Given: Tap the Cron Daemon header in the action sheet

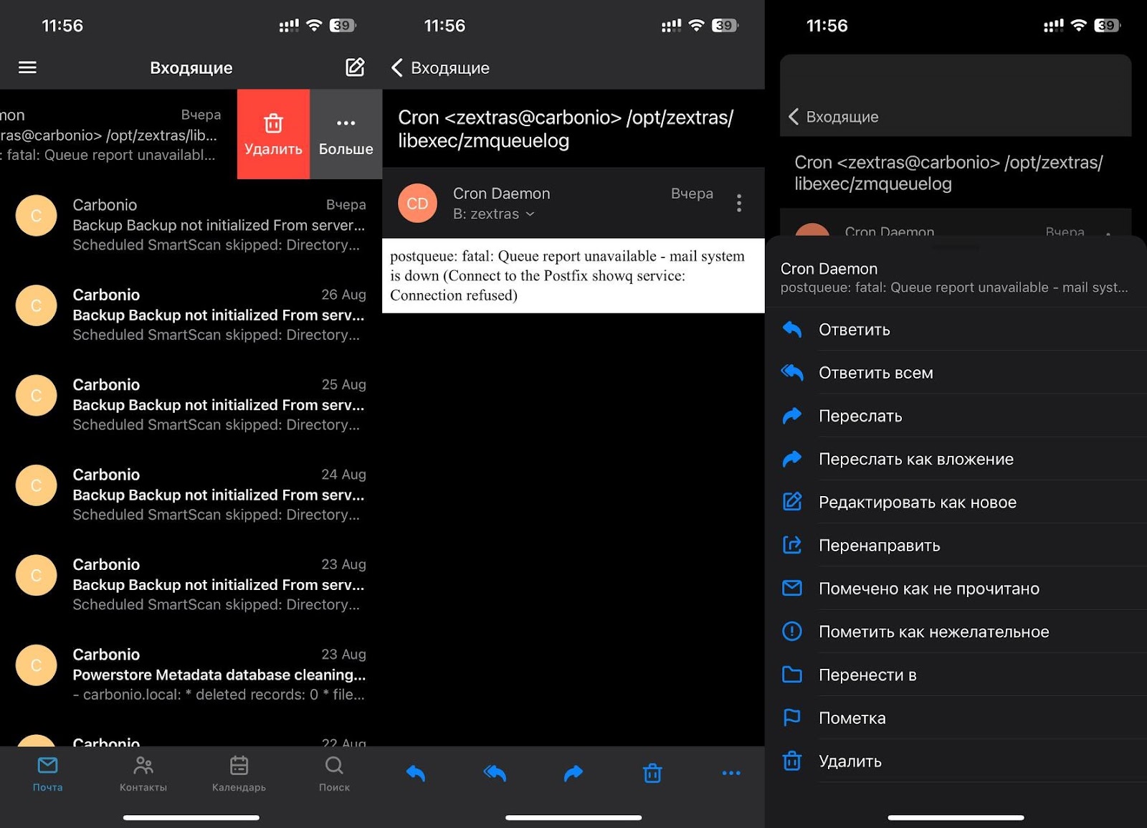Looking at the screenshot, I should point(954,278).
